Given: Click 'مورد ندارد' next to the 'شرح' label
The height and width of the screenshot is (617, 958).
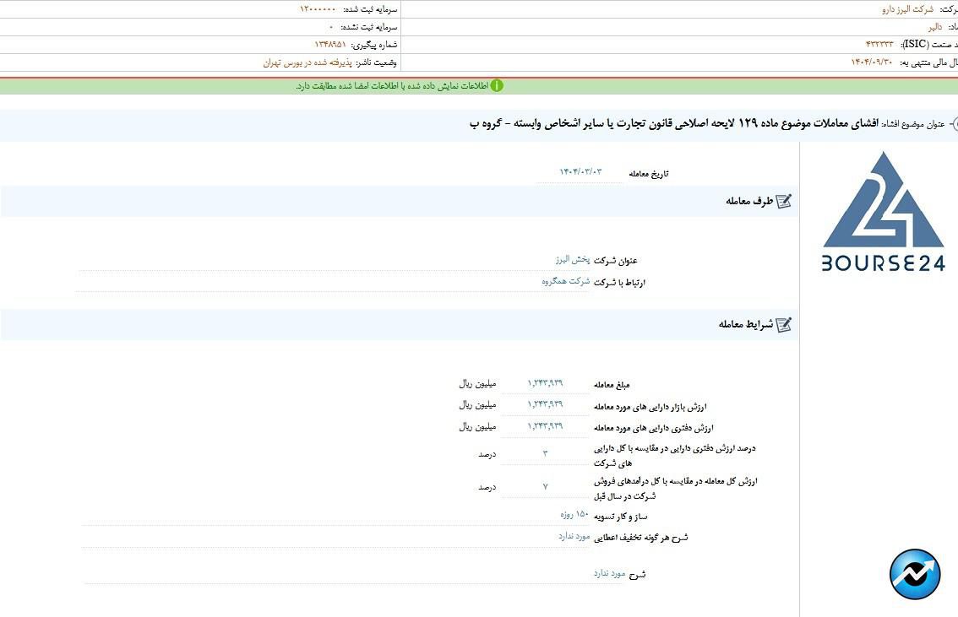Looking at the screenshot, I should point(610,573).
